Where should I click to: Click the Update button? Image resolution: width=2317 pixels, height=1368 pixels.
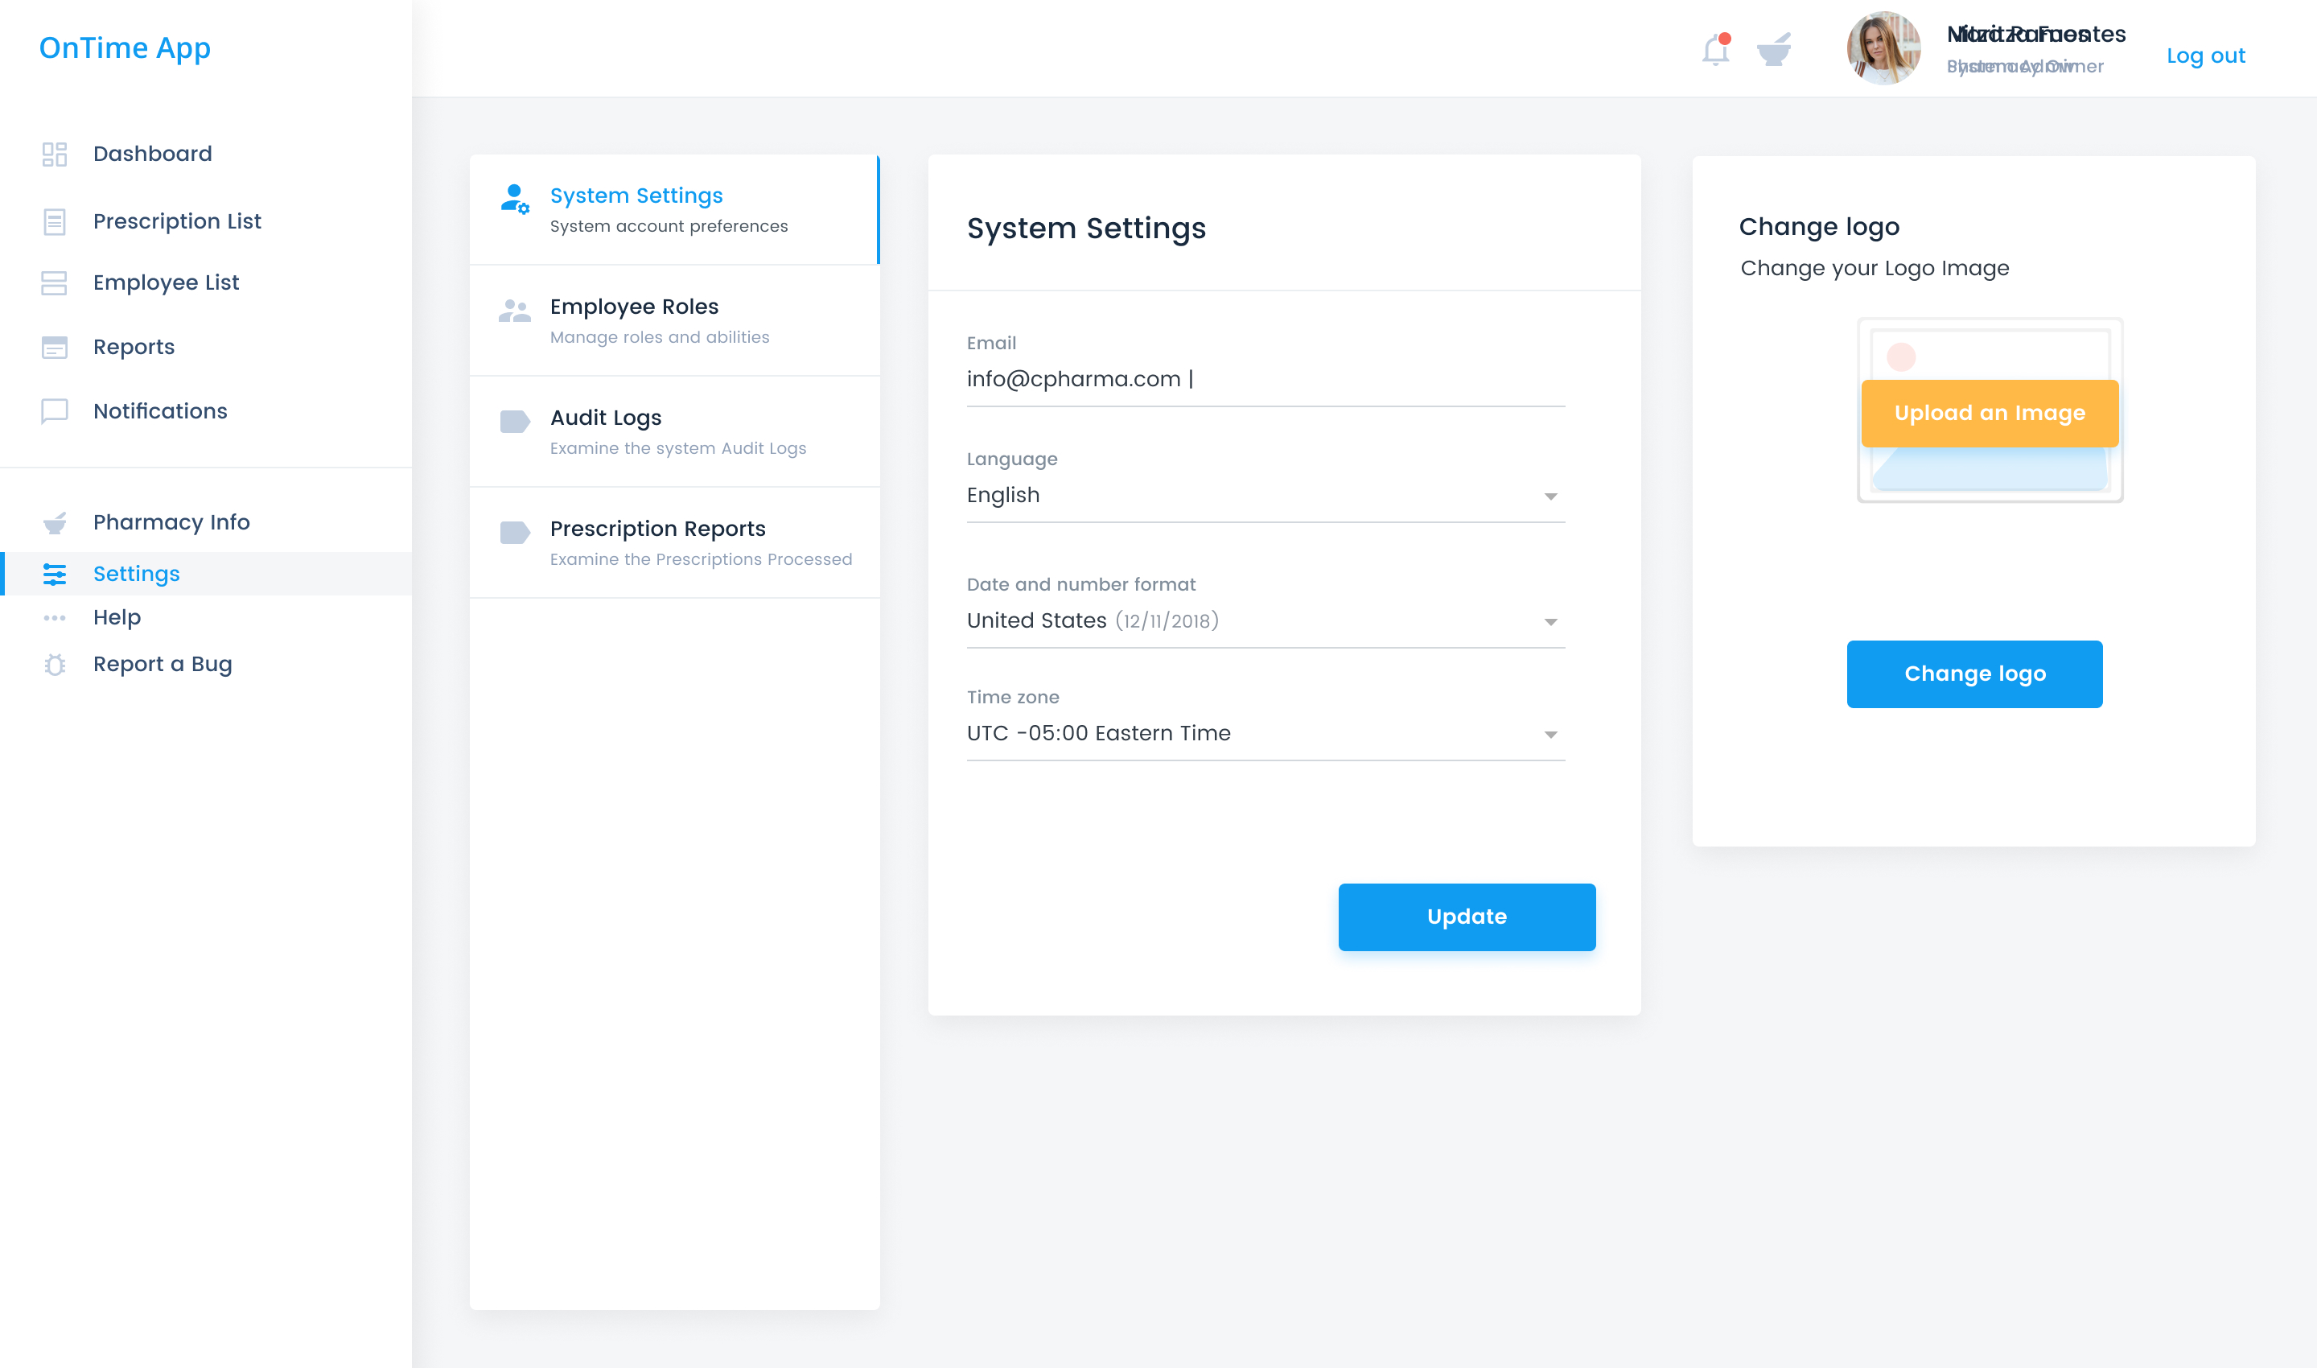click(1467, 917)
